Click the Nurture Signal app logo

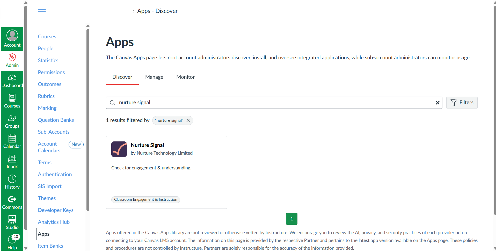pyautogui.click(x=119, y=149)
